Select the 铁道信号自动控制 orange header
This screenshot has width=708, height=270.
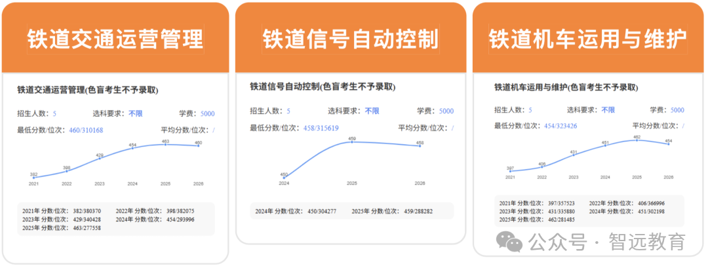(350, 38)
